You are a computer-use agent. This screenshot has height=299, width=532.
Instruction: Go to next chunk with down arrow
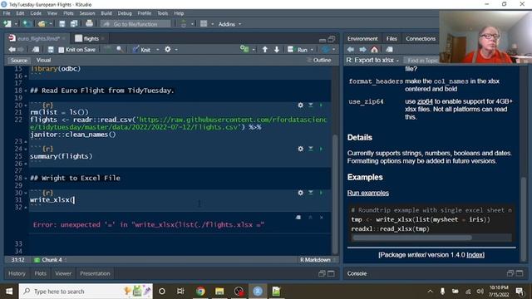point(277,50)
